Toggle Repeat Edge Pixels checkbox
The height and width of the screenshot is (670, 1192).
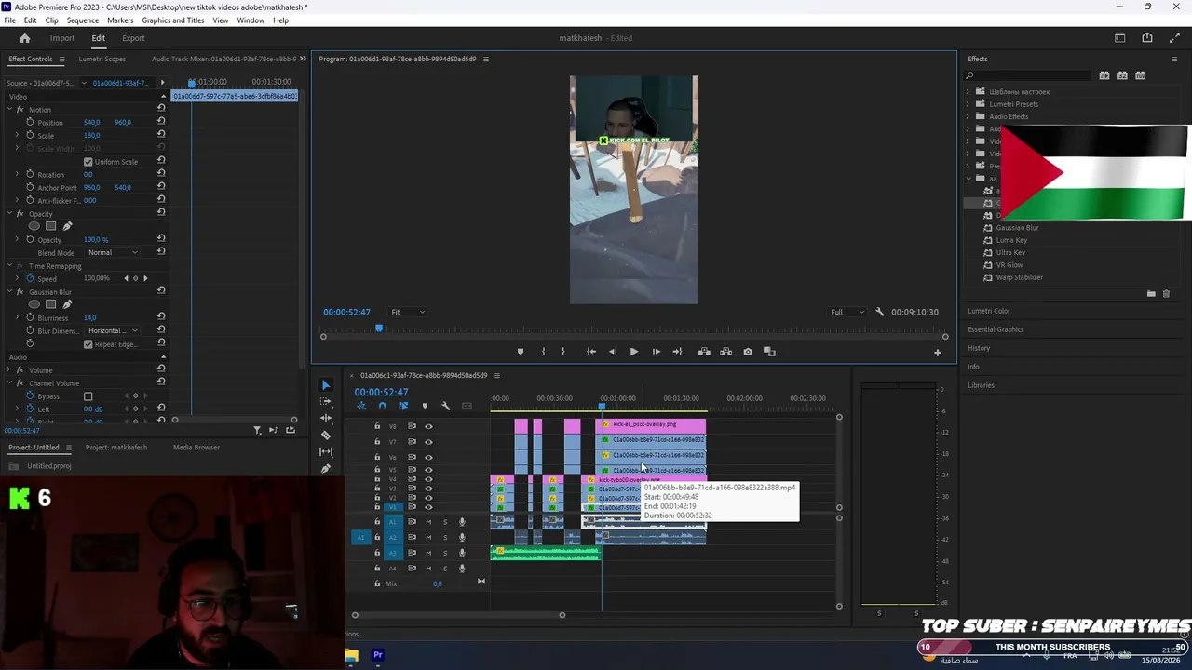pos(88,344)
